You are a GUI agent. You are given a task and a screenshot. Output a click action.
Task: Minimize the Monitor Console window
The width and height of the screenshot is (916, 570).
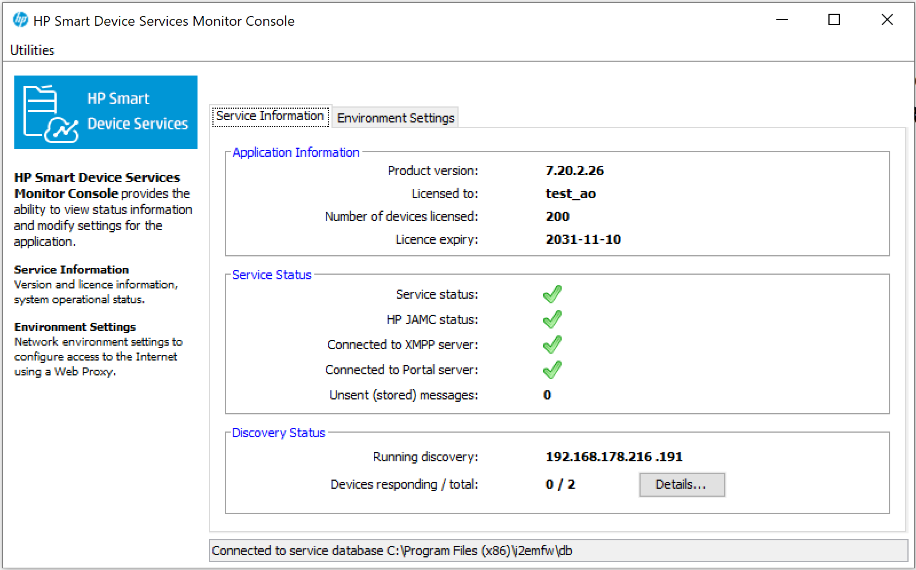[x=782, y=20]
